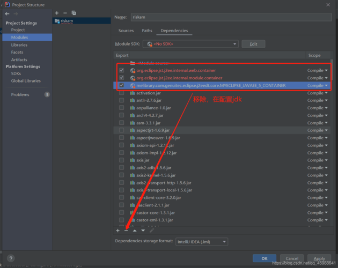Viewport: 338px width, 268px height.
Task: Move the dependency up with the up arrow
Action: point(135,230)
